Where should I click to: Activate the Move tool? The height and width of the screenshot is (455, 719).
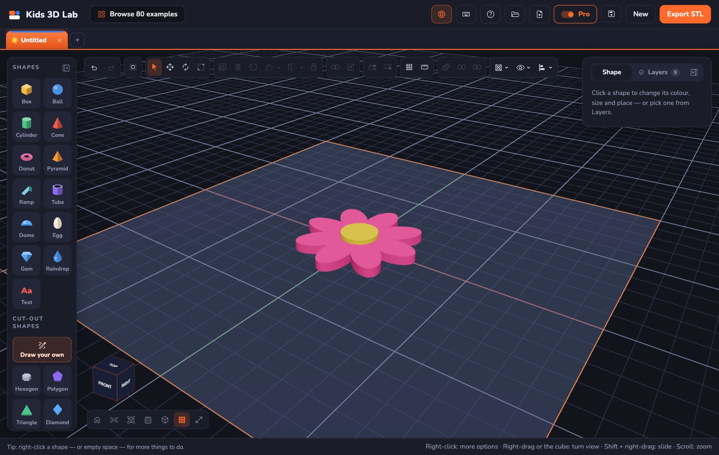click(x=170, y=67)
